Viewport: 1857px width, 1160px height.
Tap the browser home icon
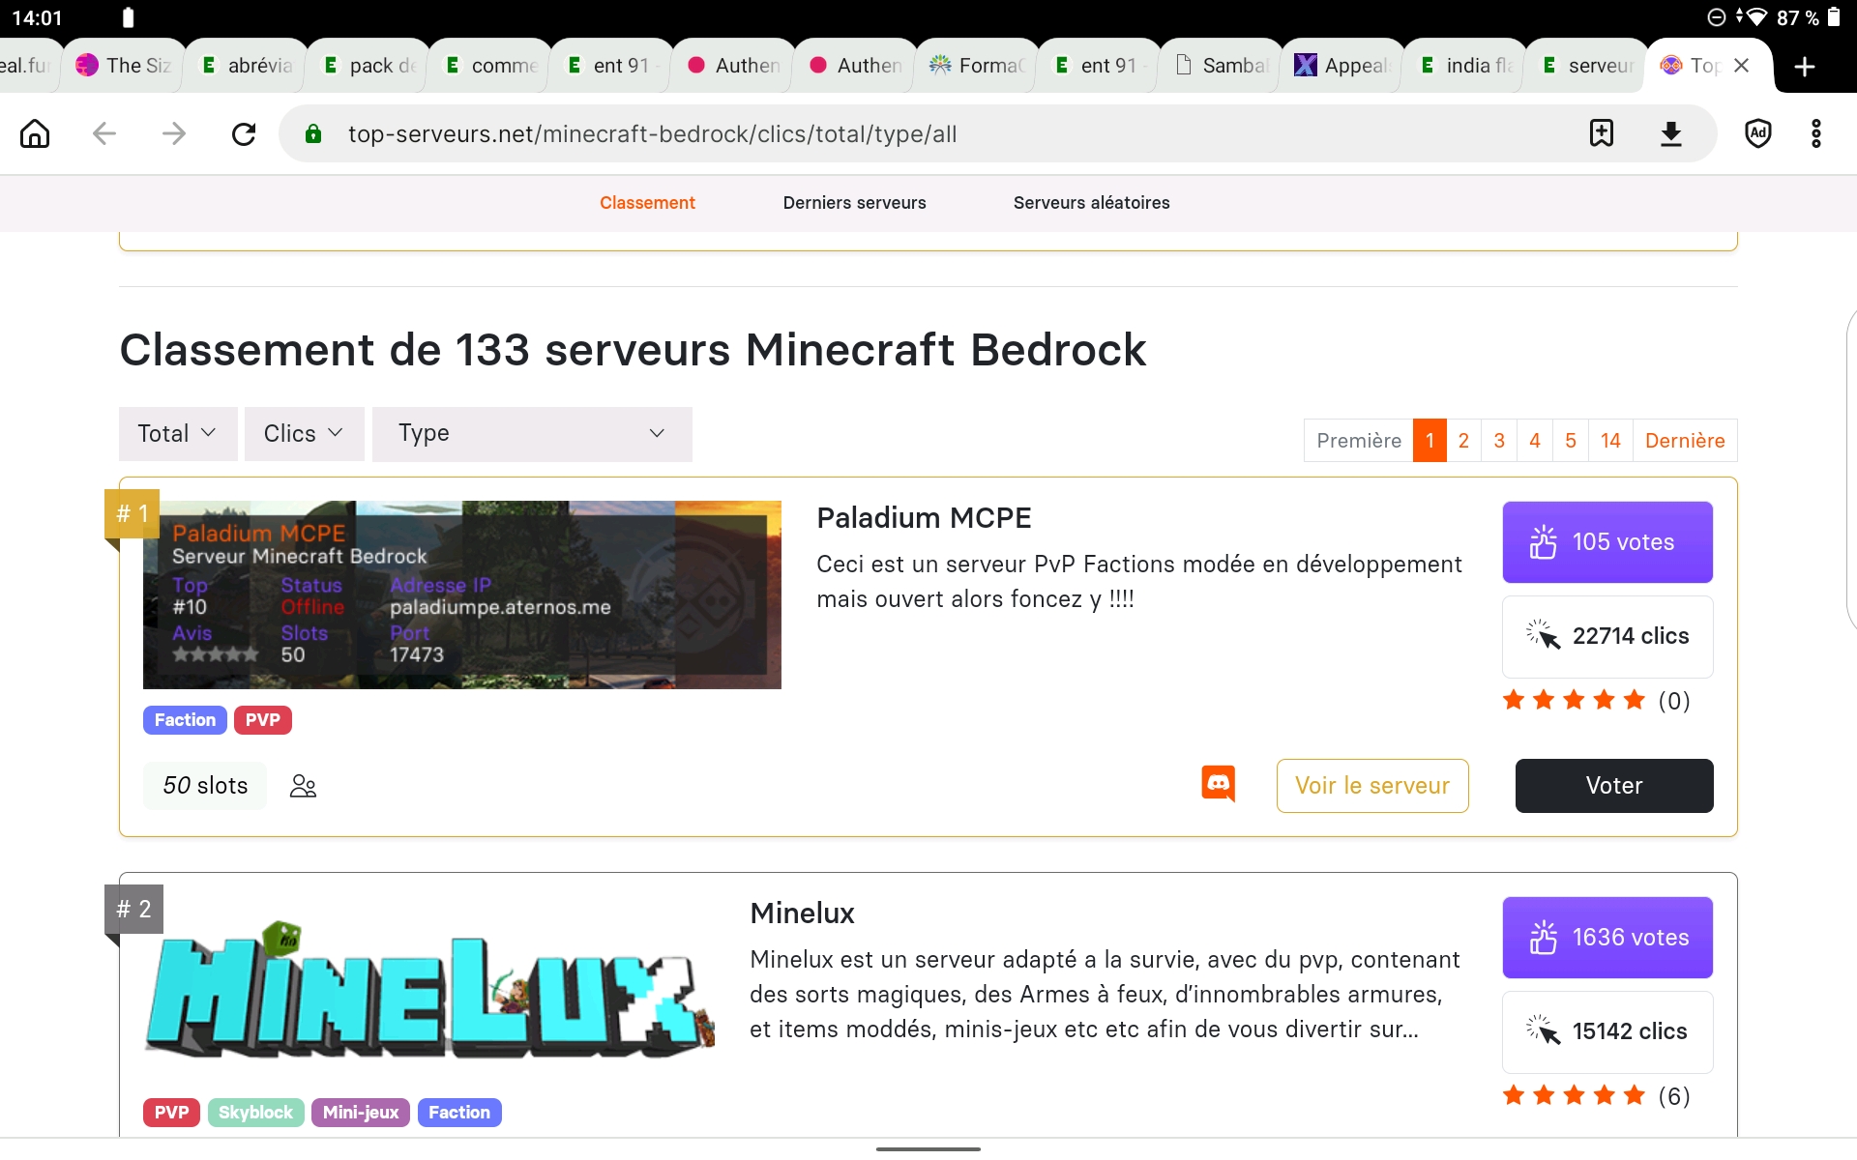(35, 133)
